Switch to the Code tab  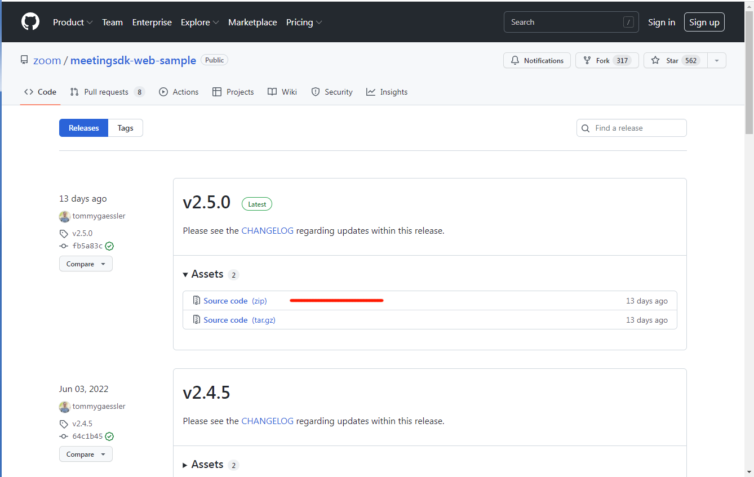40,92
